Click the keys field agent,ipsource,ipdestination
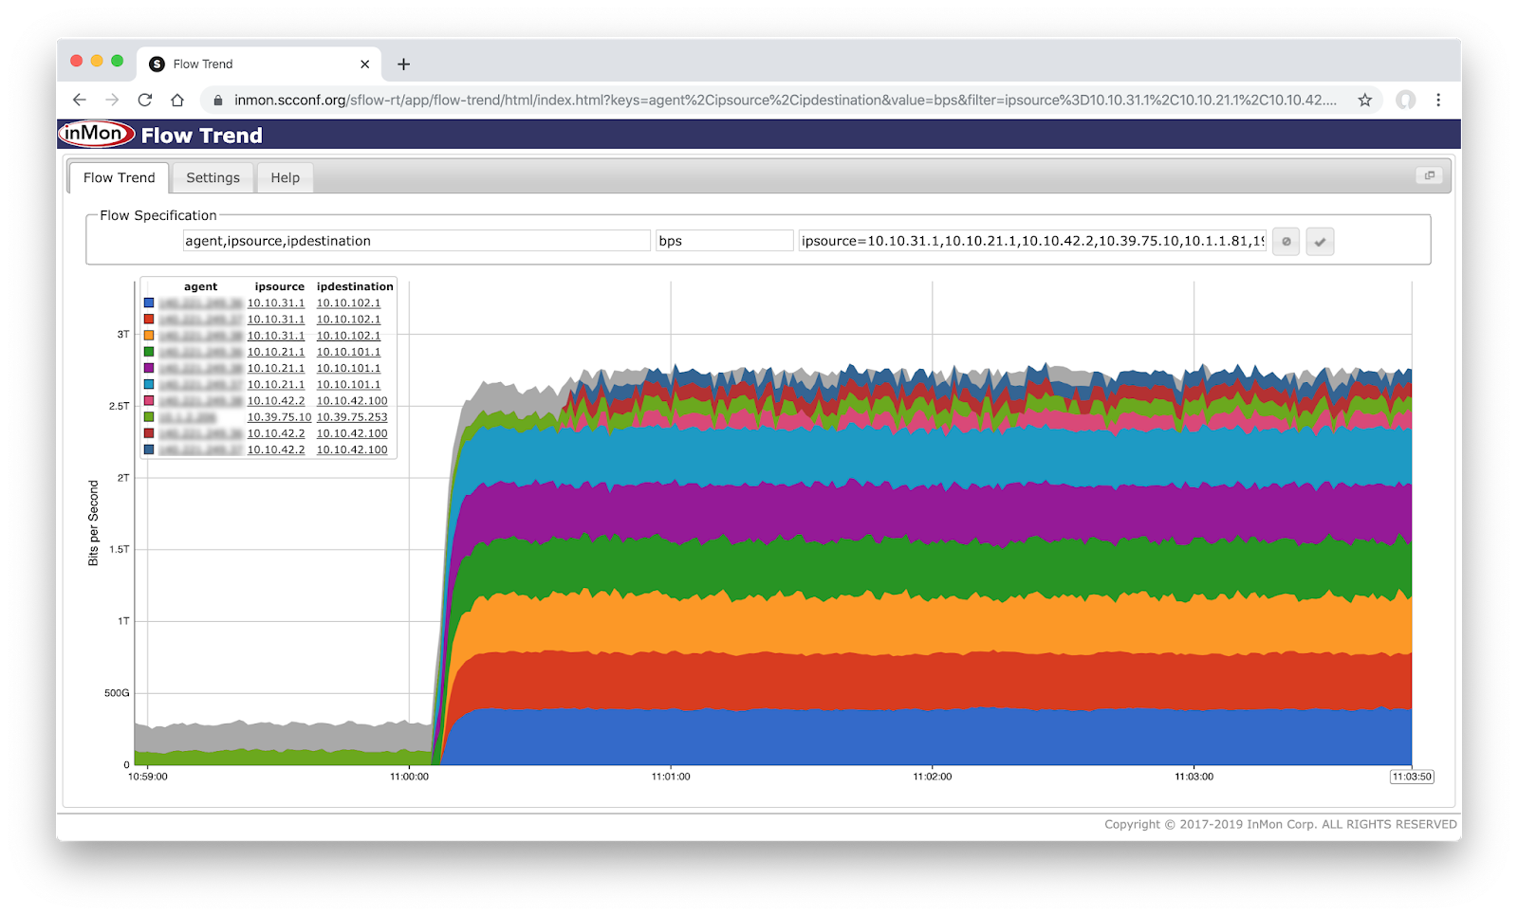The image size is (1518, 916). [x=417, y=241]
